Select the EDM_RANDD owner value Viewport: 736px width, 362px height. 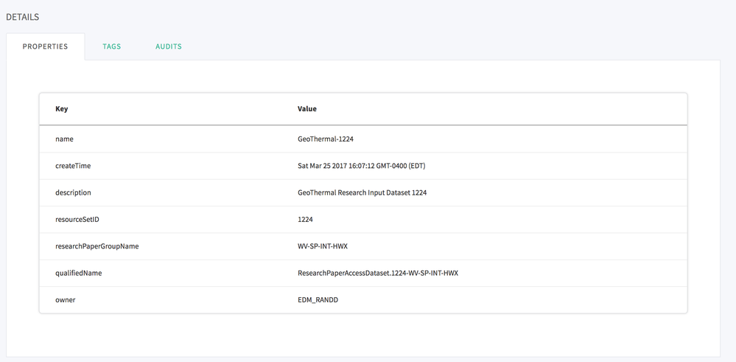pos(318,300)
